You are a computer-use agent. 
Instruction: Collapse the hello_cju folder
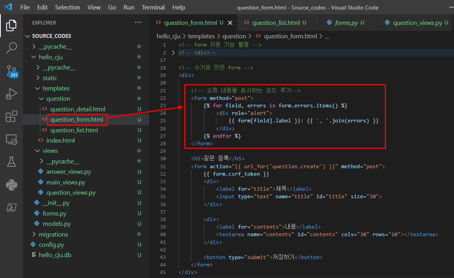click(34, 57)
